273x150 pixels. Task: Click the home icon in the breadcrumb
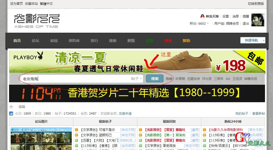(11, 107)
